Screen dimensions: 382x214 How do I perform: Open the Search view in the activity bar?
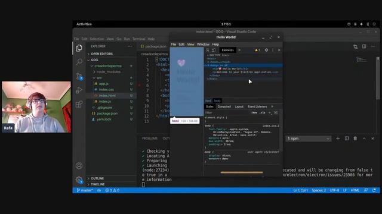(x=79, y=62)
